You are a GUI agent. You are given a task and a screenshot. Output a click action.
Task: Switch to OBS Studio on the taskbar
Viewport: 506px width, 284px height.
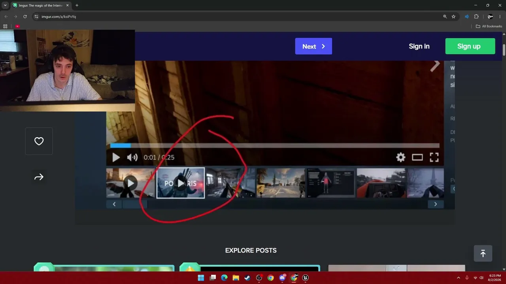(x=259, y=278)
